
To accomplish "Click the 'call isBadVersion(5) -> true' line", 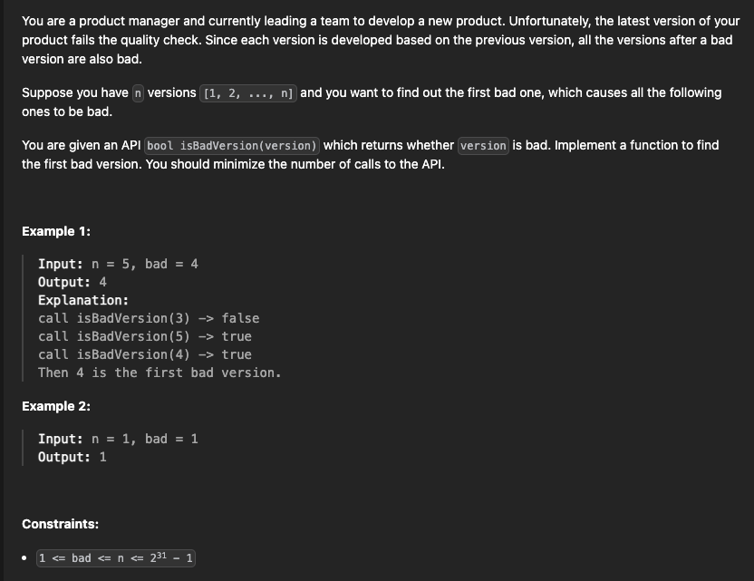I will (x=145, y=336).
